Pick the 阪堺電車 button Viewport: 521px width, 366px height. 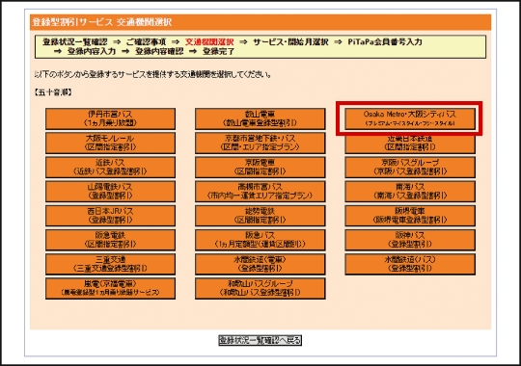(x=410, y=216)
